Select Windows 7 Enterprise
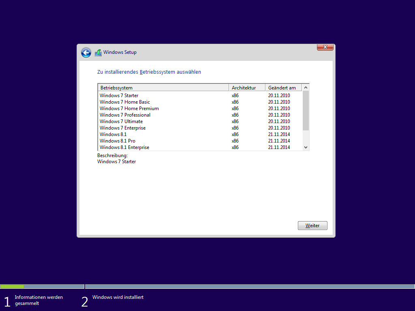Screen dimensions: 415x311 click(x=200, y=128)
